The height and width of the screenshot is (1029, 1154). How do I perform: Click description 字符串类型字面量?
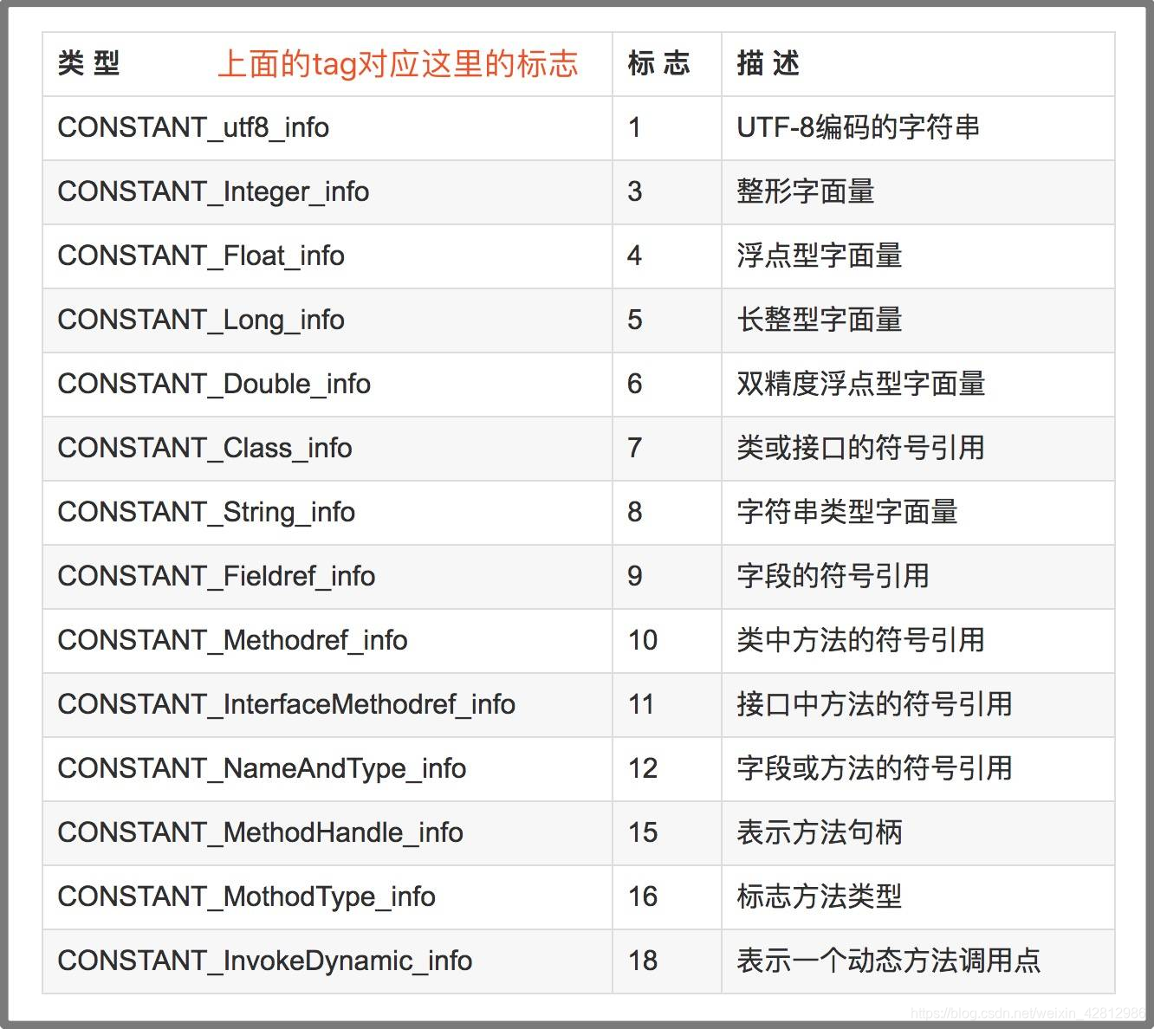(x=847, y=513)
